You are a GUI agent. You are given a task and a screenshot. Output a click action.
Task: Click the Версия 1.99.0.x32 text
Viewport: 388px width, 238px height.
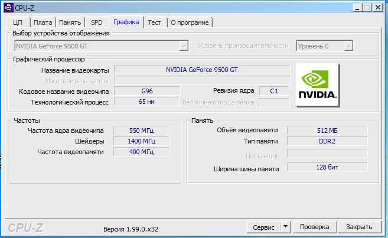131,229
